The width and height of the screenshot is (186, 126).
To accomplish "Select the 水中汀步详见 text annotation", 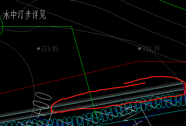I will [x=24, y=15].
